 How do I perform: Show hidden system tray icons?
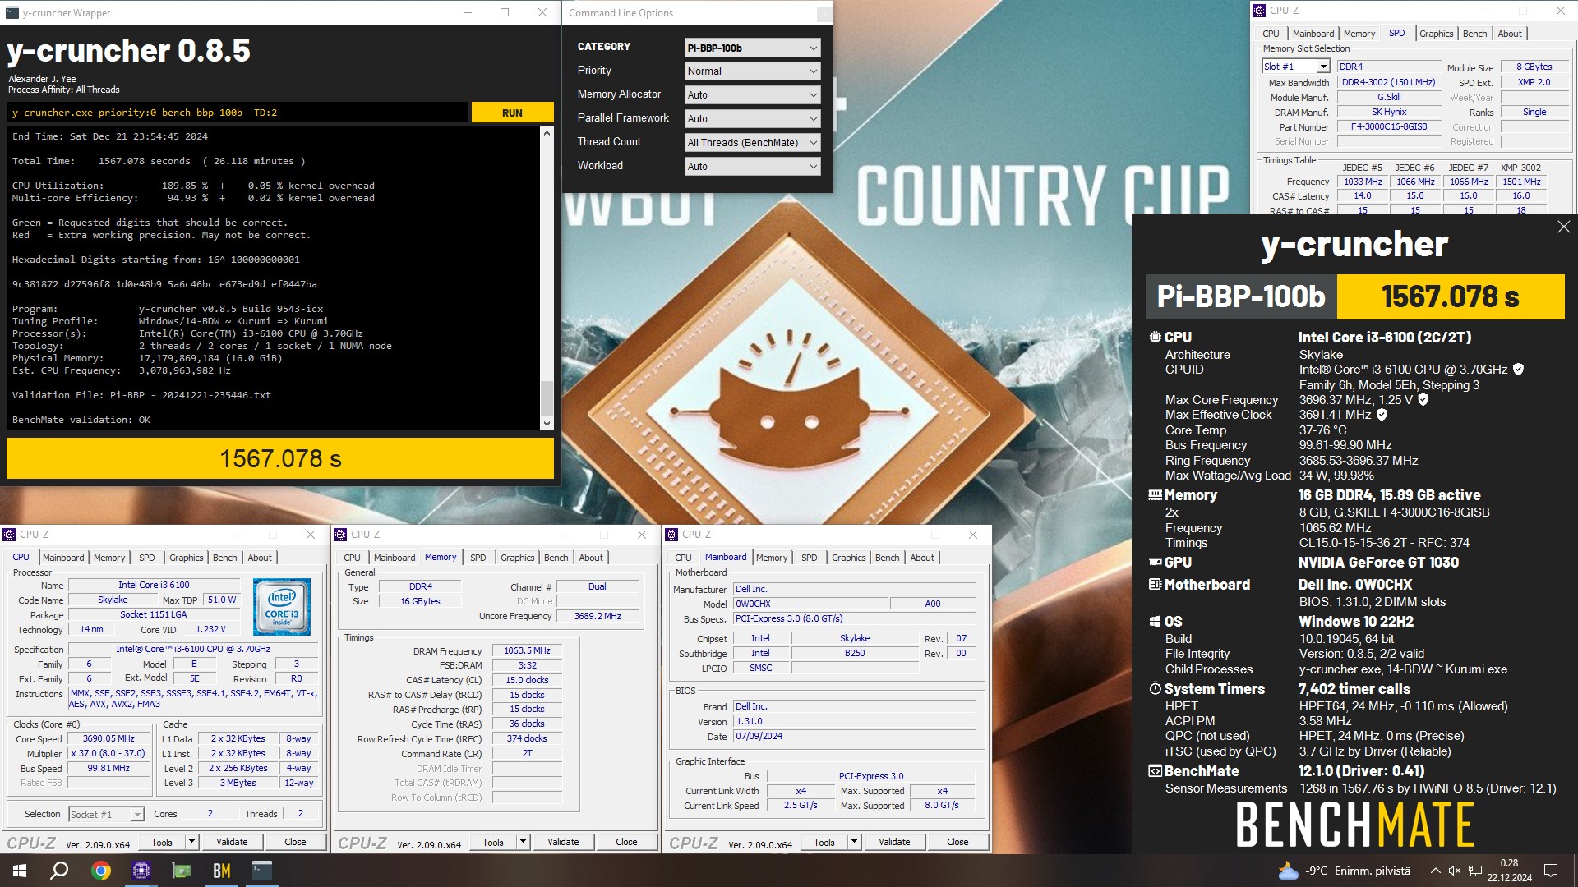pyautogui.click(x=1435, y=871)
